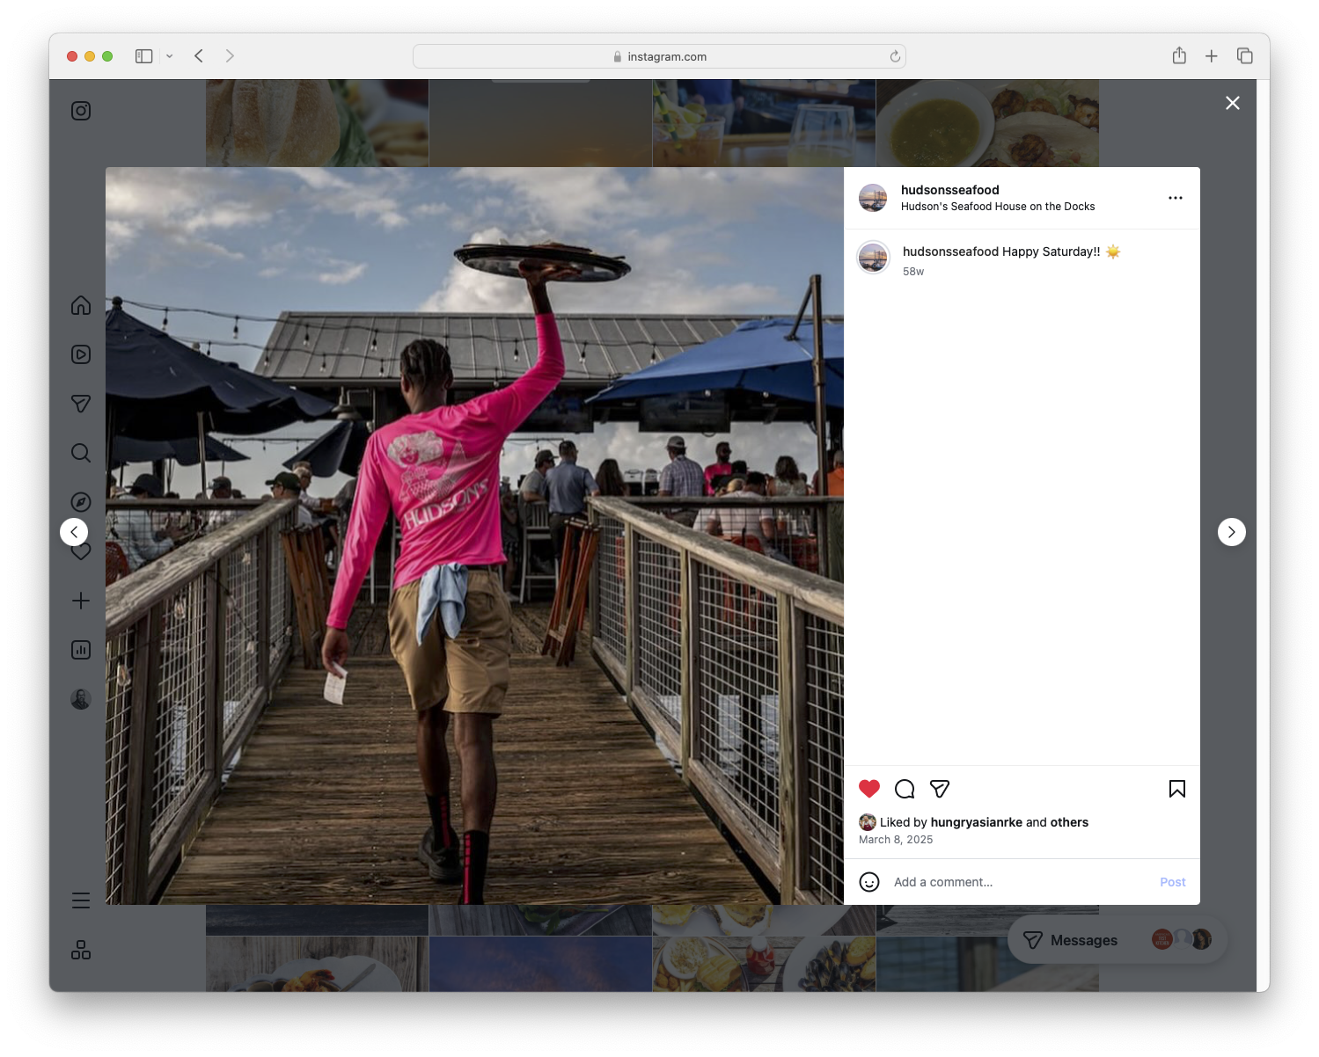This screenshot has height=1057, width=1319.
Task: Save the post using the bookmark icon
Action: 1176,789
